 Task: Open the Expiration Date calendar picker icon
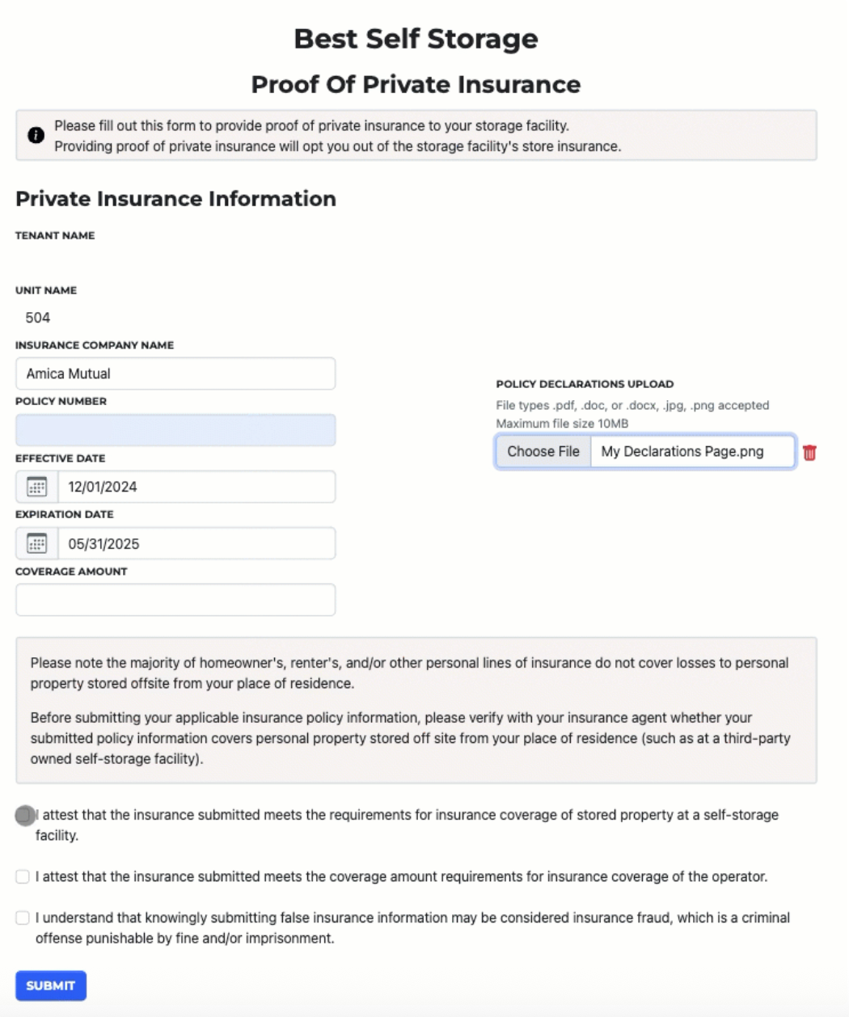pyautogui.click(x=37, y=543)
